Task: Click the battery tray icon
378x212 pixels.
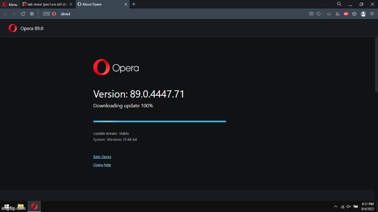Action: point(355,206)
